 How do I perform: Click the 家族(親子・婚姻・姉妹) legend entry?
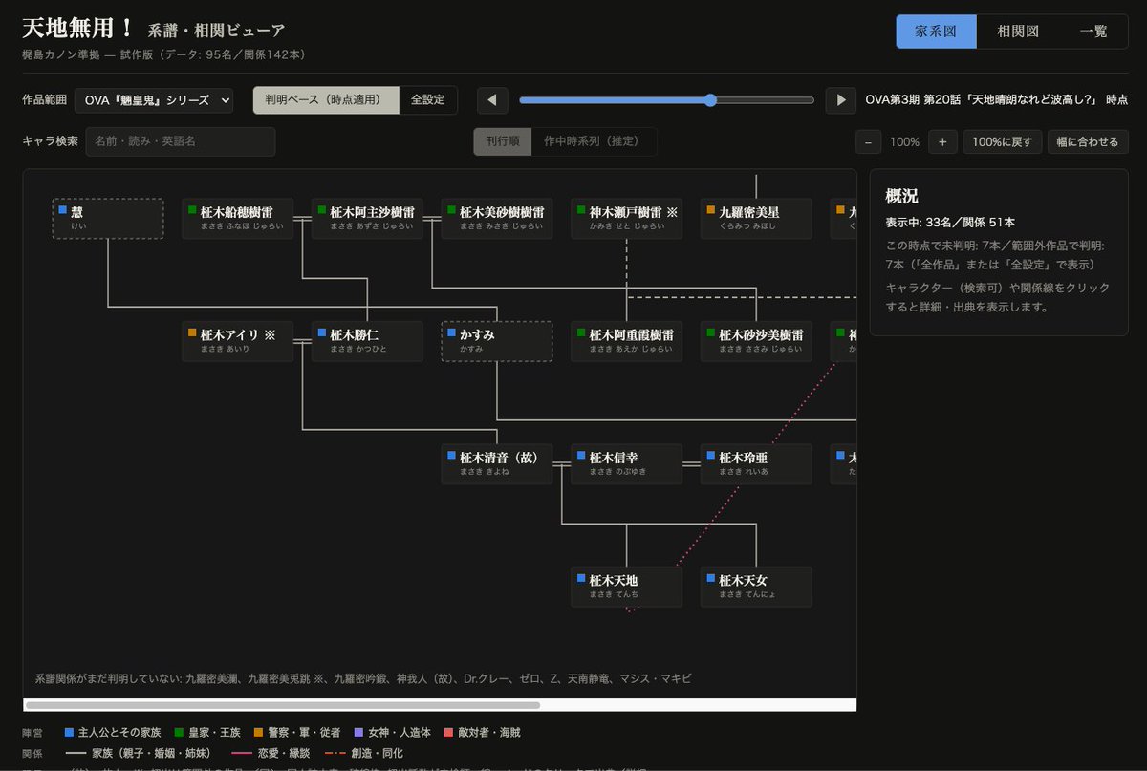coord(141,753)
